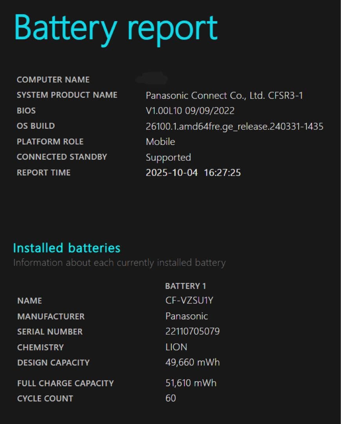
Task: Click the Panasonic Connect CFSR3-1 product value
Action: click(x=224, y=95)
